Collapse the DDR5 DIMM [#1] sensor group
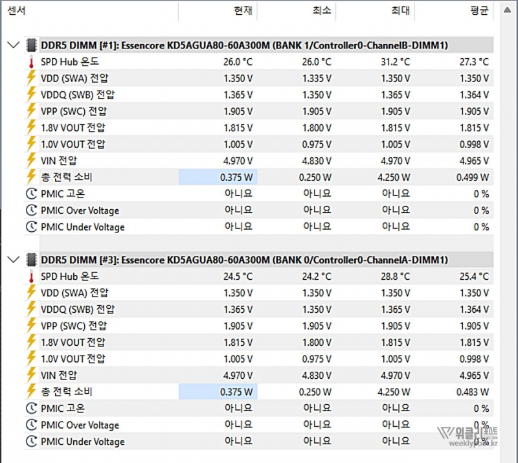518x463 pixels. tap(13, 45)
